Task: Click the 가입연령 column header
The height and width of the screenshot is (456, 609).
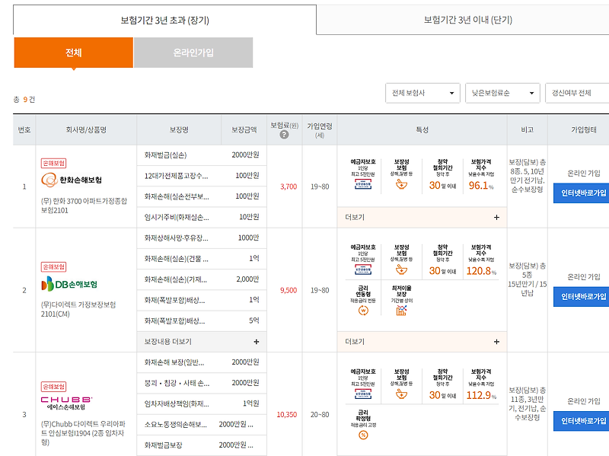Action: point(320,129)
